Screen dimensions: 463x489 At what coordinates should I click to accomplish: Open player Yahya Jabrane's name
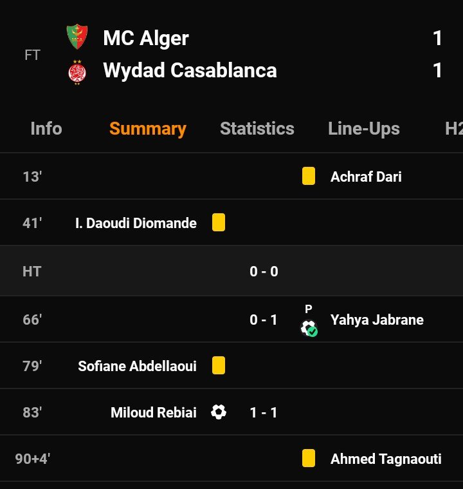click(x=377, y=320)
